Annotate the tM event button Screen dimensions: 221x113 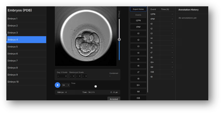click(138, 92)
